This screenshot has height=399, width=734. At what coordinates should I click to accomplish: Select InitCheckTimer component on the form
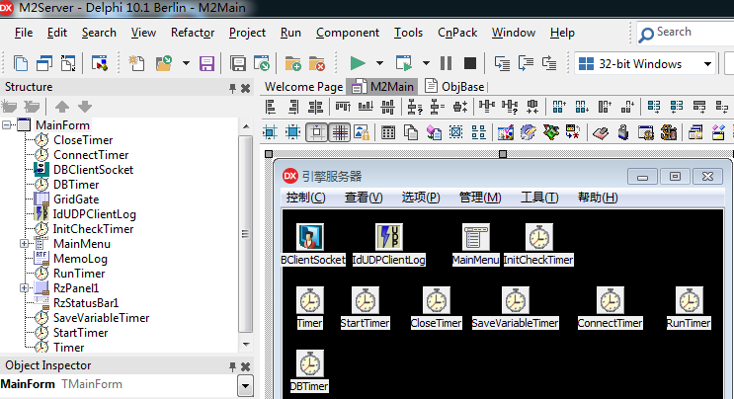[538, 237]
